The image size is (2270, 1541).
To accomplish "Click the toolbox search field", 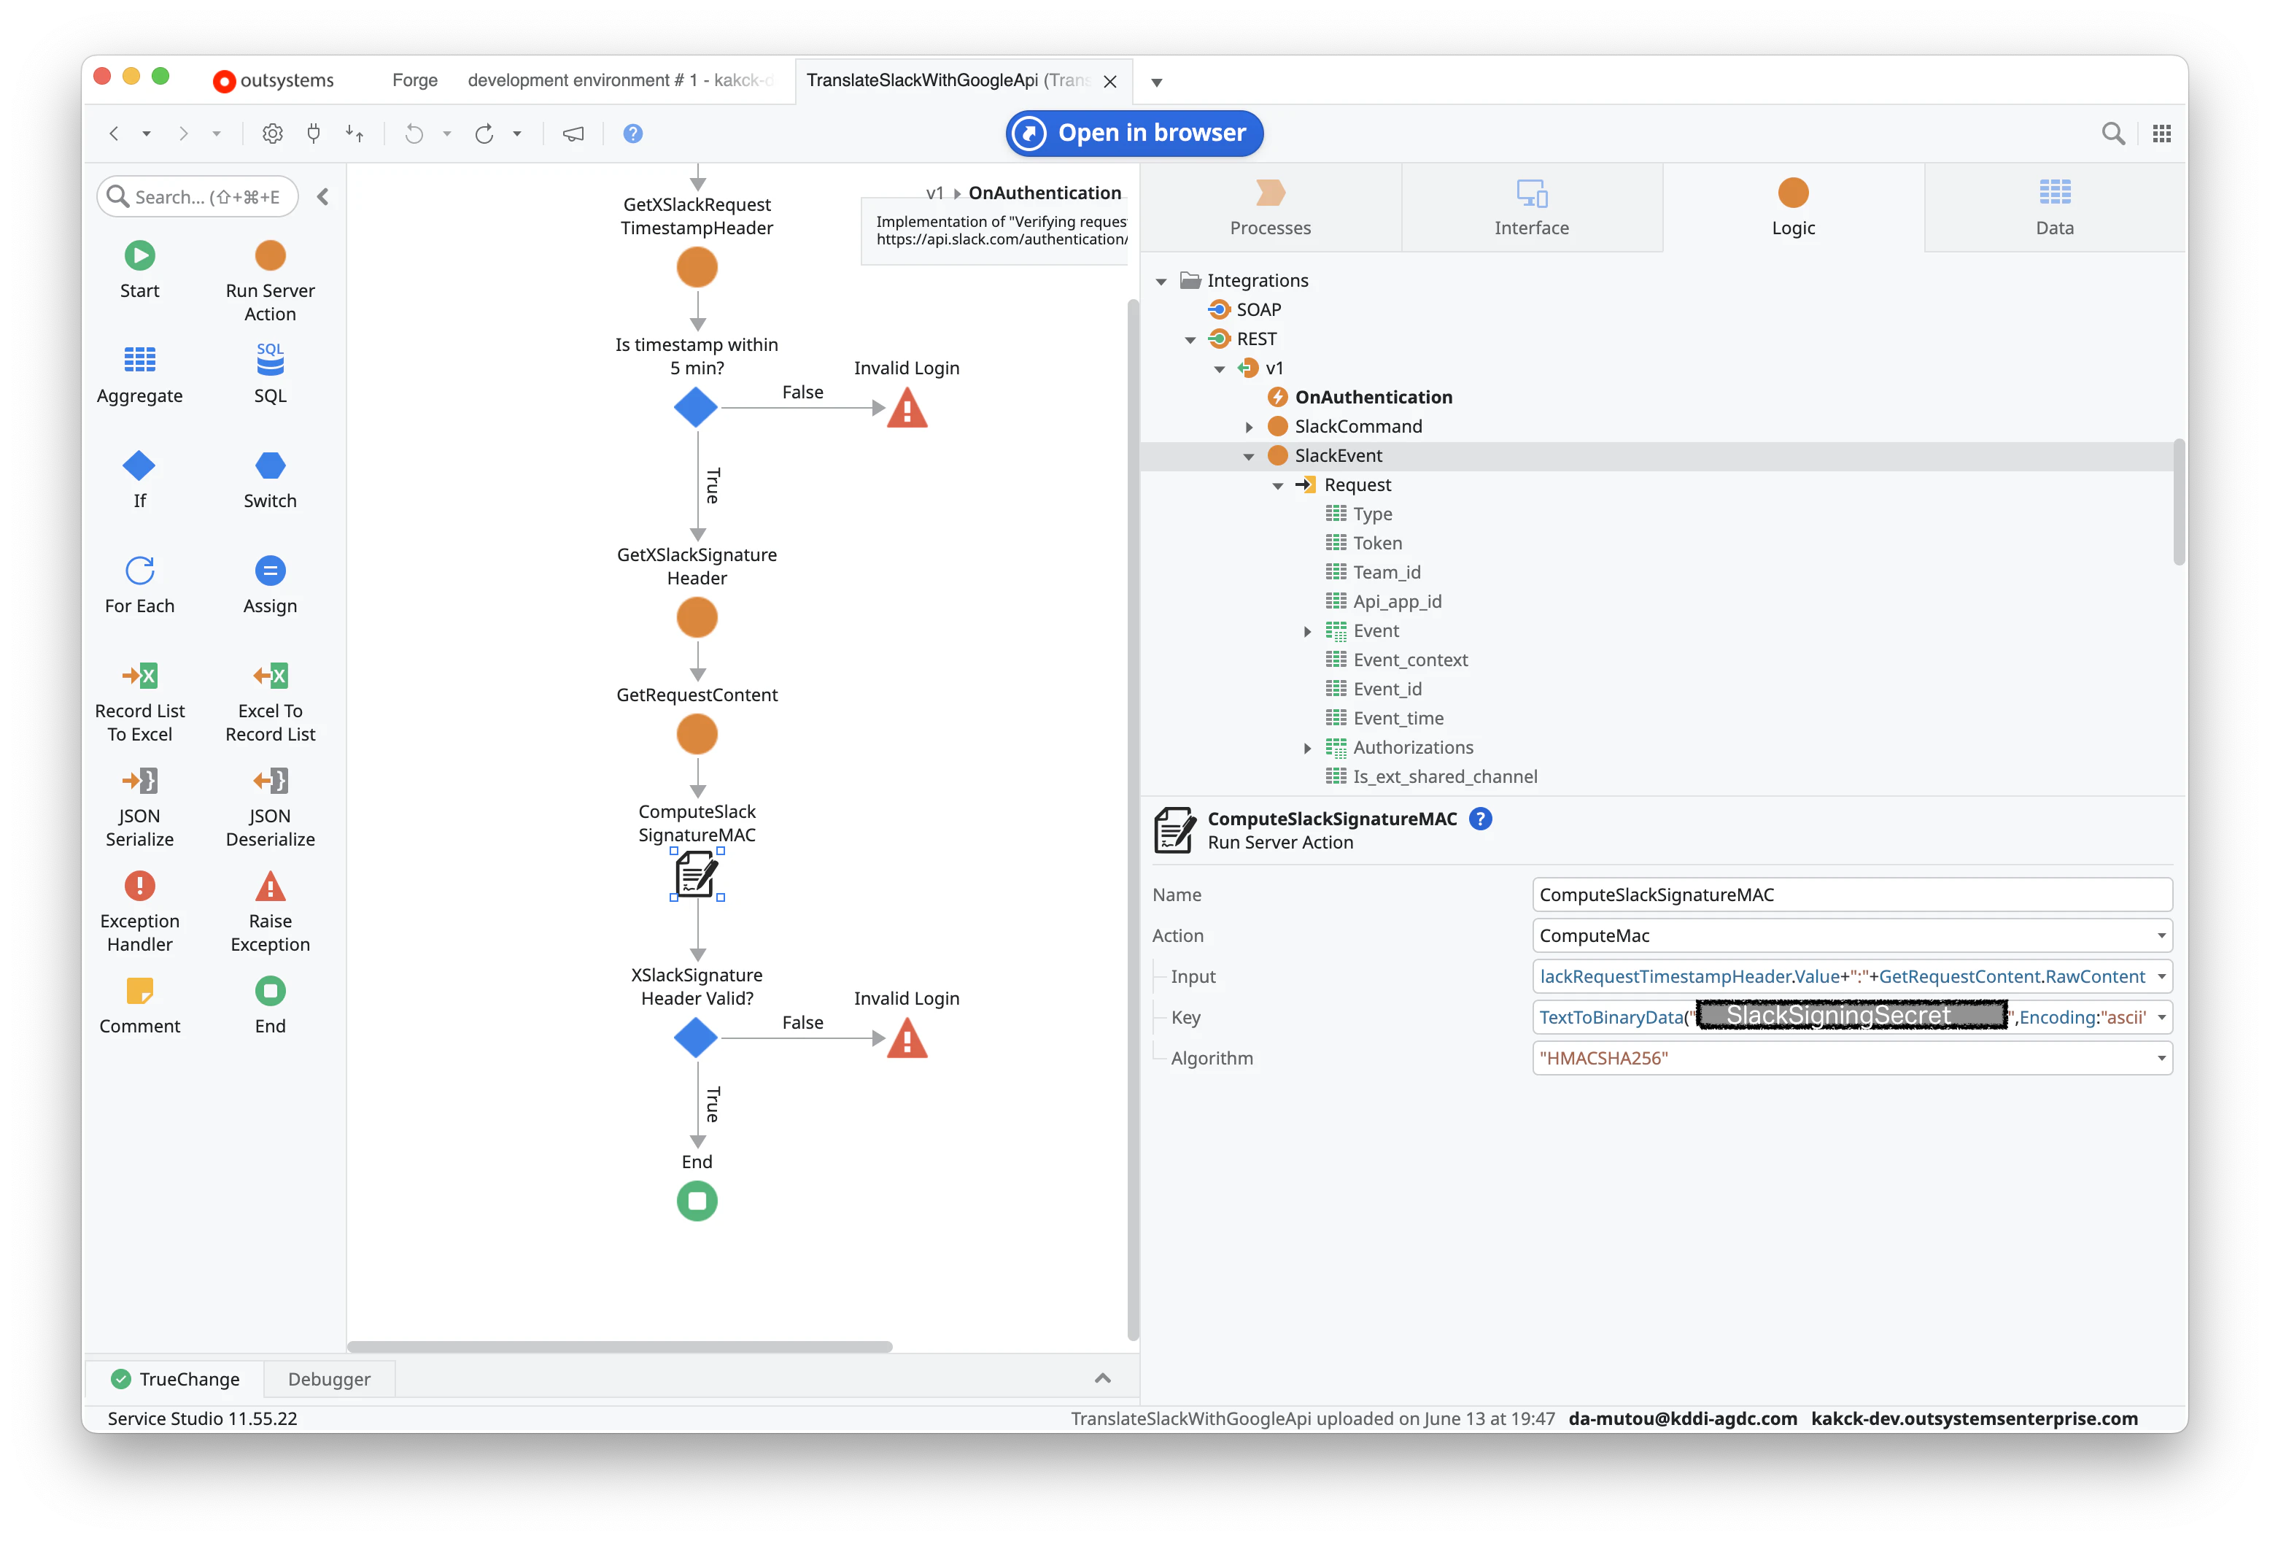I will [x=197, y=196].
